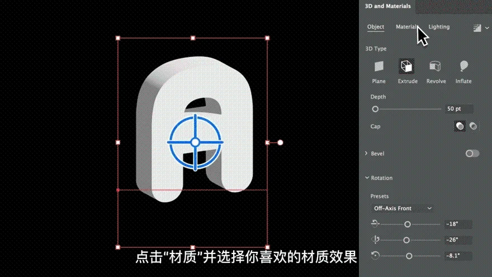
Task: Click the blue 3D rotation widget center
Action: 195,142
